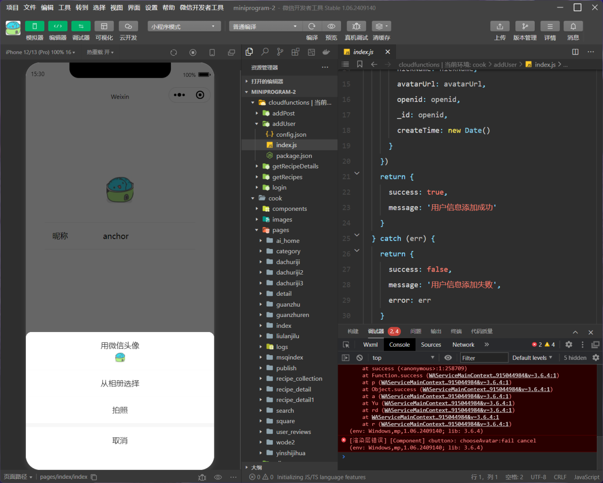Open the 终端 terminal panel tab
The height and width of the screenshot is (483, 603).
point(456,332)
